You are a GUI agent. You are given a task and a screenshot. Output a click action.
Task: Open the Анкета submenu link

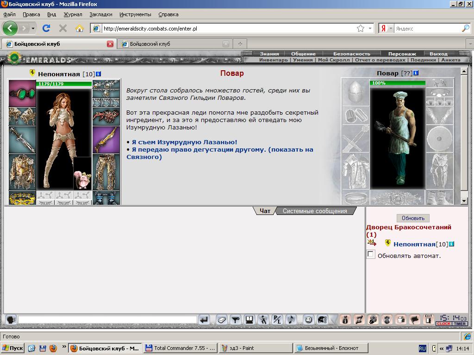click(451, 60)
